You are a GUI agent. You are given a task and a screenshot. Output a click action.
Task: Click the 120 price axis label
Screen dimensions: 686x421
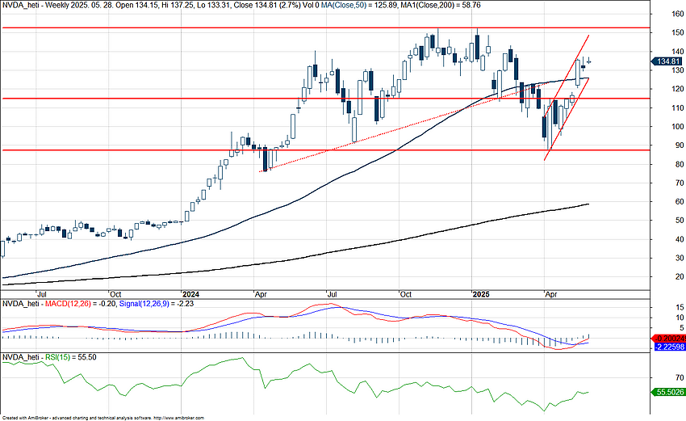[x=677, y=89]
